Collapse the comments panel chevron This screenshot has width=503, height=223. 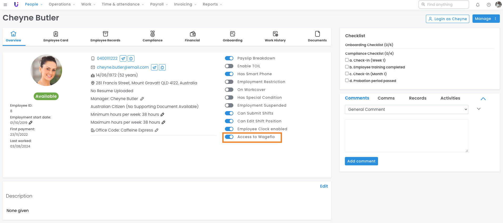[483, 99]
